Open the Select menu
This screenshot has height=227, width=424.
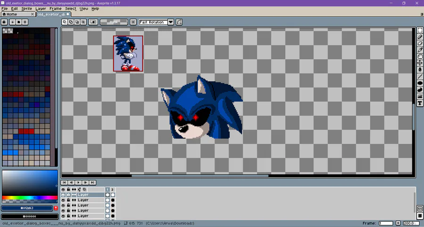[x=71, y=8]
